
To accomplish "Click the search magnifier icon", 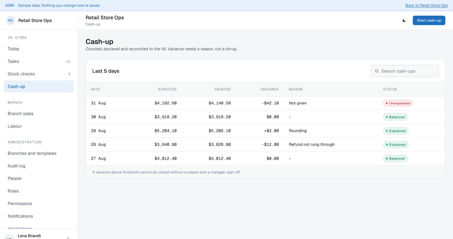I will coord(377,71).
